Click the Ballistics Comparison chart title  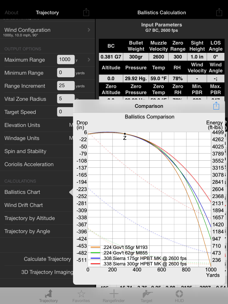(150, 117)
